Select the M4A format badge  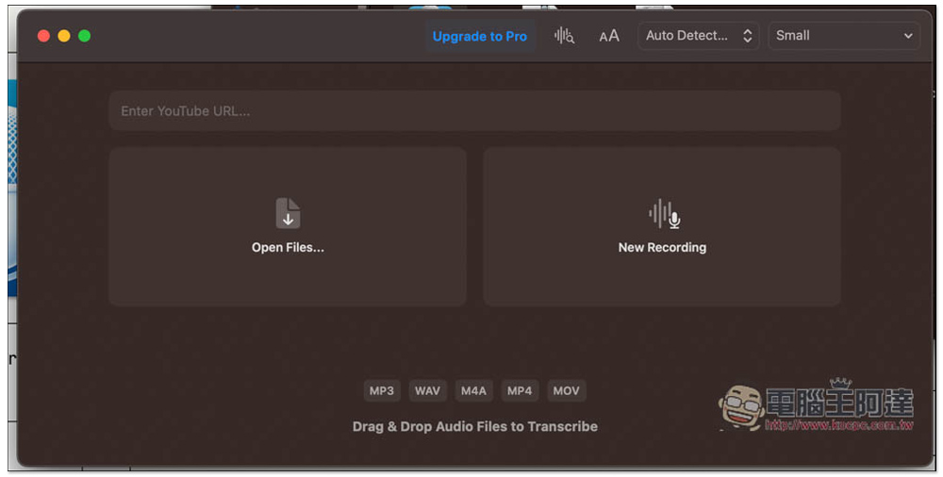pyautogui.click(x=473, y=390)
